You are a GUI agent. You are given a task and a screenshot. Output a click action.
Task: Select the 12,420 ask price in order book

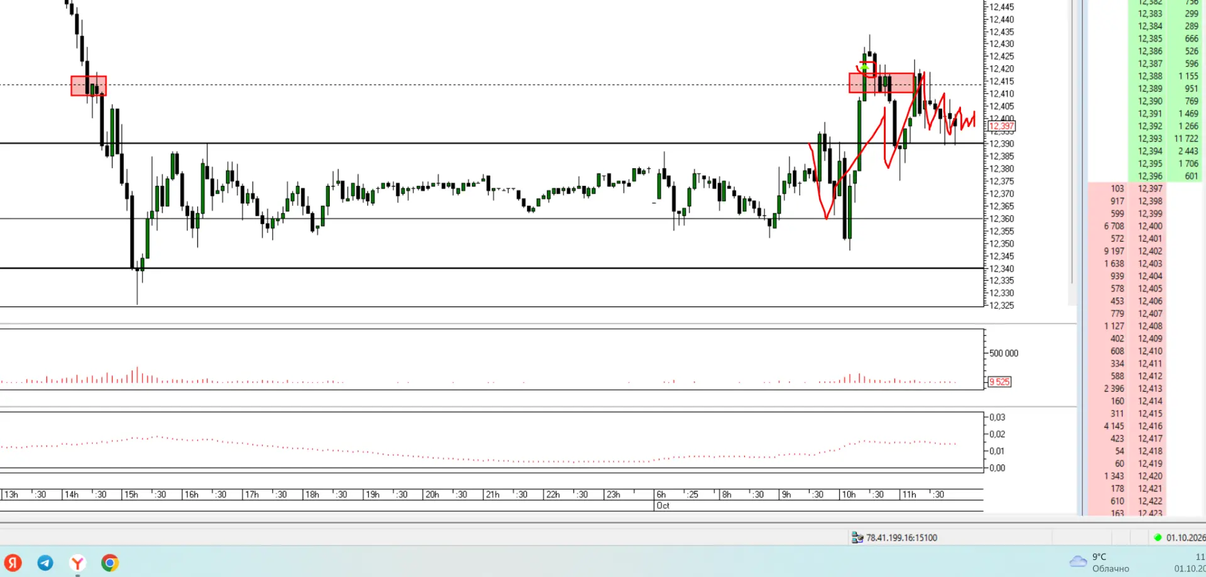click(x=1150, y=476)
